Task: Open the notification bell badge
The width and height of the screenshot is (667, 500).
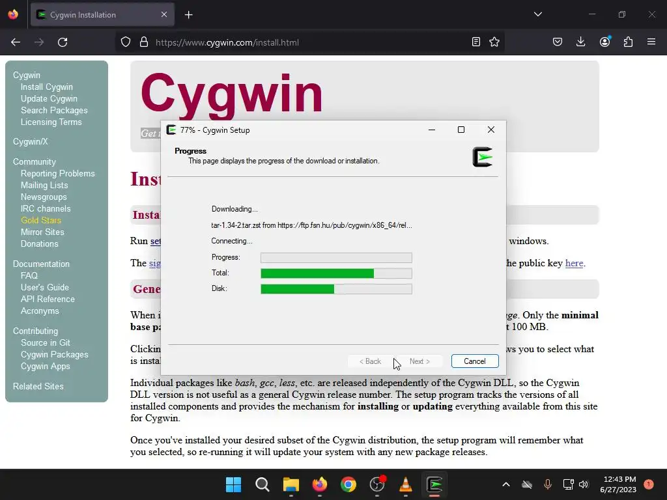Action: tap(648, 484)
